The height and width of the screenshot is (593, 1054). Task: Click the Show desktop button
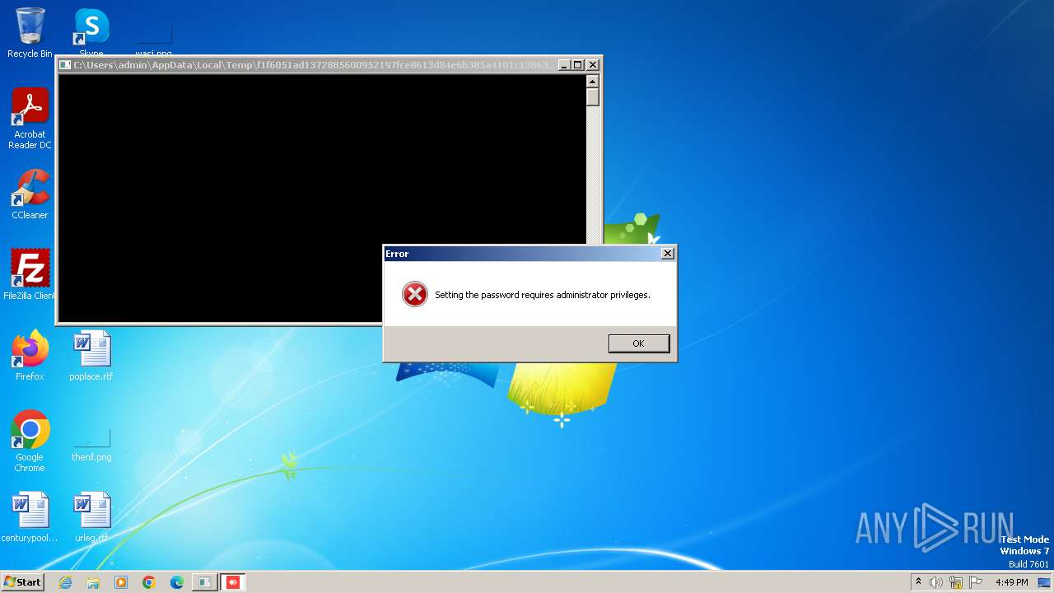click(x=1046, y=582)
